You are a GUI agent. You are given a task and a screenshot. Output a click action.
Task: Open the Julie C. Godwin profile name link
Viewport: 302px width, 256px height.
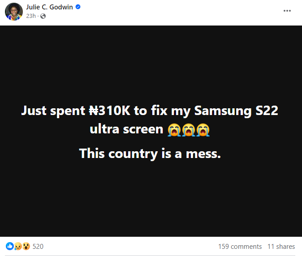pyautogui.click(x=49, y=7)
